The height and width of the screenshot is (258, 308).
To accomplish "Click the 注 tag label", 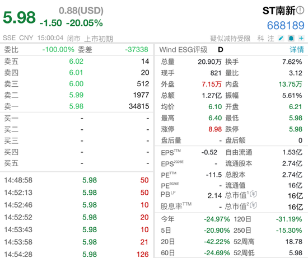I will [270, 39].
